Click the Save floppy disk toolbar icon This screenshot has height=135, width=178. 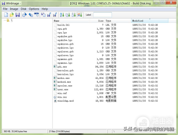18,15
